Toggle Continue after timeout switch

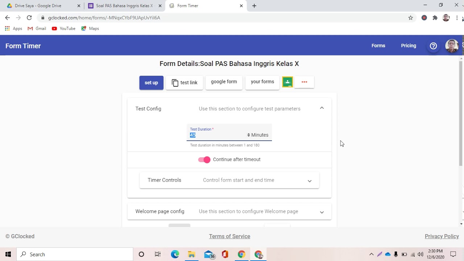click(204, 159)
